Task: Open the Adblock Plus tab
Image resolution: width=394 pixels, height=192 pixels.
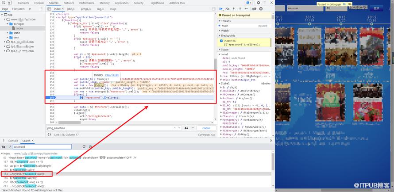Action: pyautogui.click(x=177, y=3)
